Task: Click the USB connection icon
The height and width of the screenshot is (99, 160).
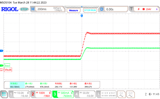Action: 146,94
